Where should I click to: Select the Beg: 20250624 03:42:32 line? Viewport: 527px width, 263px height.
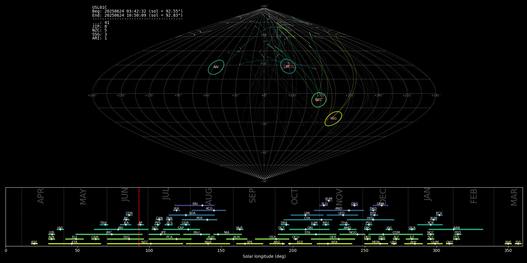point(137,11)
